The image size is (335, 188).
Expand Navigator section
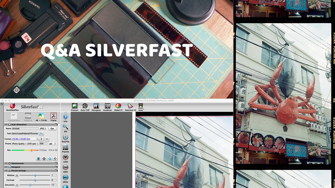pyautogui.click(x=6, y=167)
